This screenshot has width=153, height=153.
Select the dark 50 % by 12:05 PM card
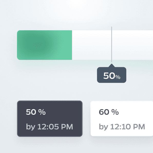pyautogui.click(x=50, y=119)
